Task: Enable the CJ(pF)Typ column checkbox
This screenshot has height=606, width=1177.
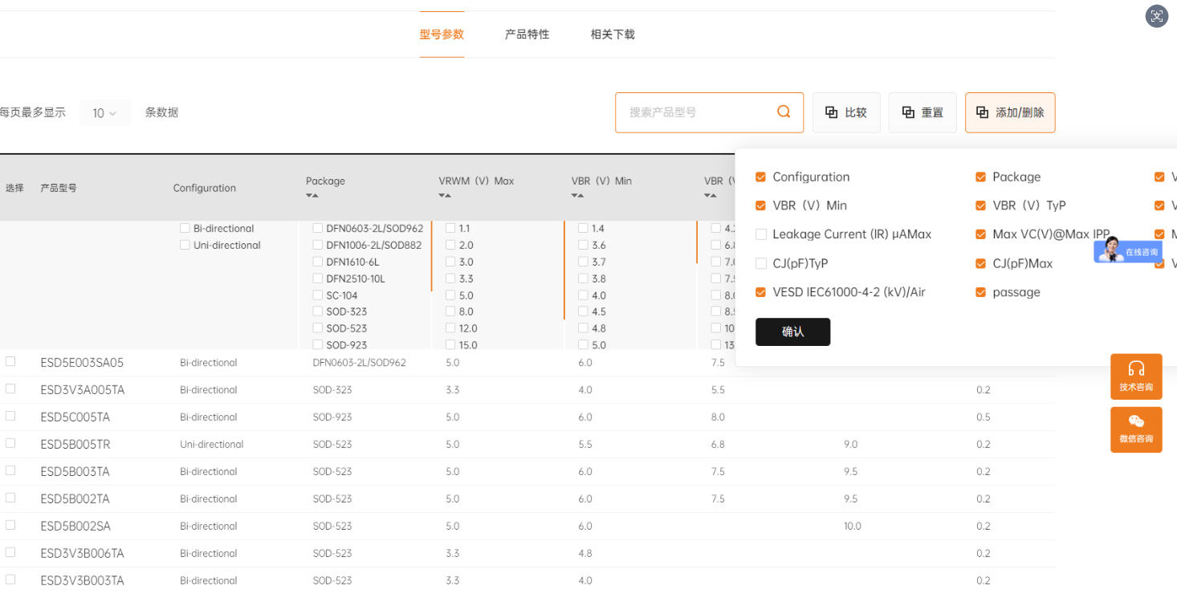Action: [x=760, y=263]
